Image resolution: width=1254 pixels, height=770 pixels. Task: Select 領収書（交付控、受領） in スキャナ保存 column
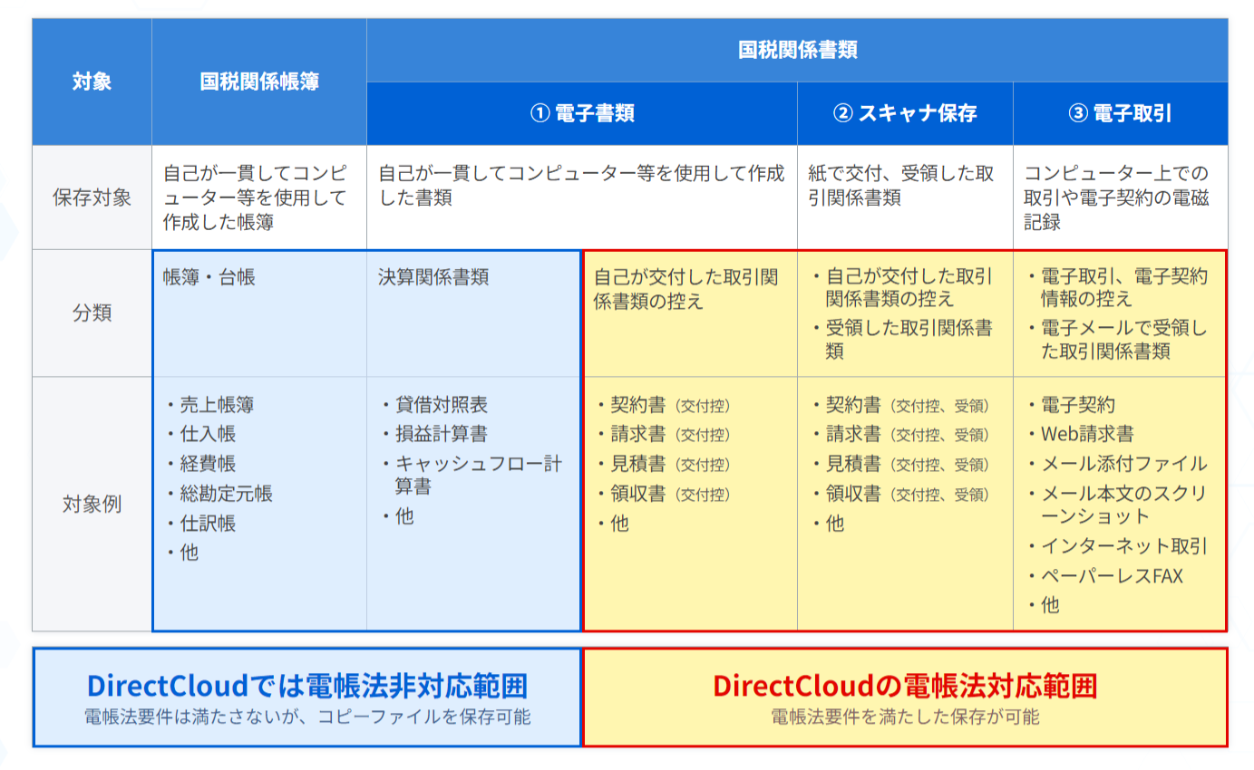click(901, 494)
